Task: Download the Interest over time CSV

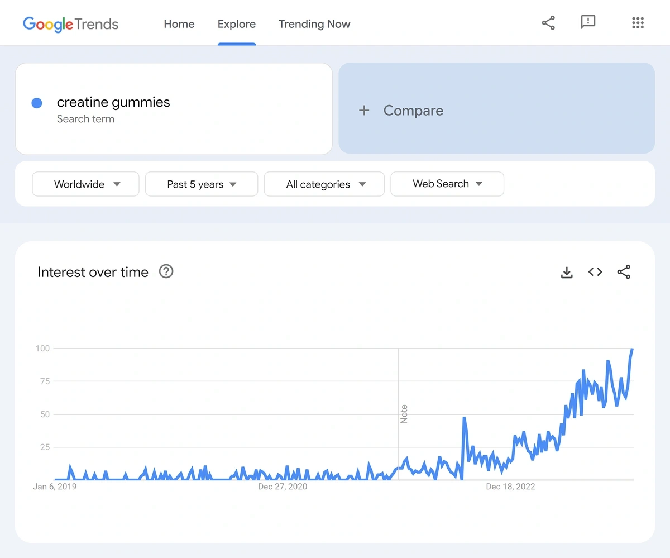Action: (x=567, y=272)
